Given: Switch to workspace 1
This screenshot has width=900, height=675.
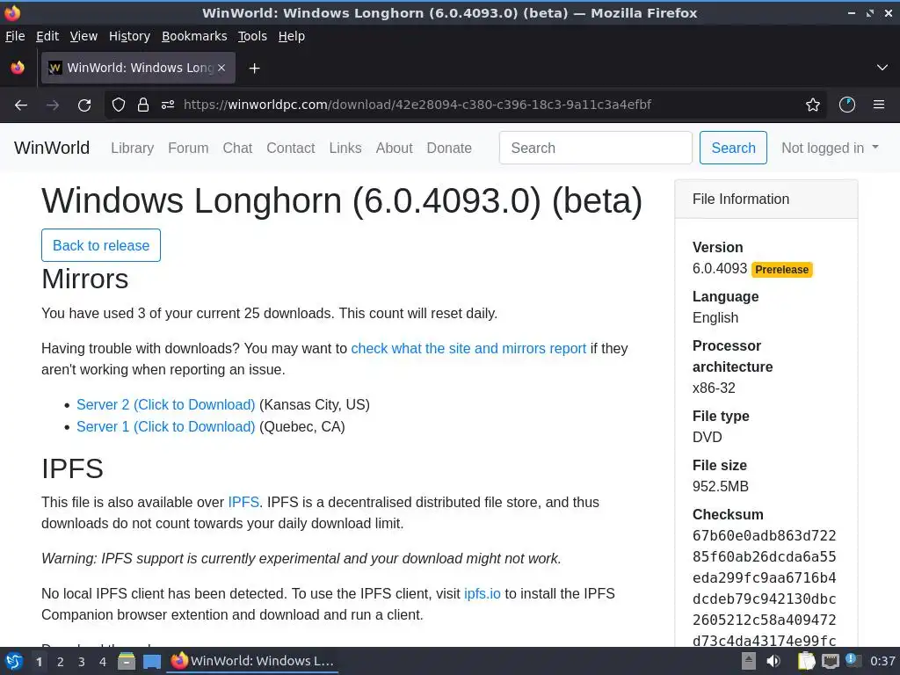Looking at the screenshot, I should [x=39, y=662].
